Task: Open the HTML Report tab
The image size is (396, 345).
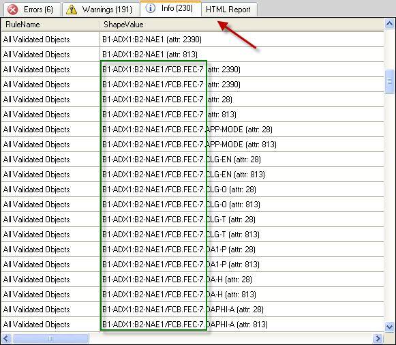Action: (229, 10)
